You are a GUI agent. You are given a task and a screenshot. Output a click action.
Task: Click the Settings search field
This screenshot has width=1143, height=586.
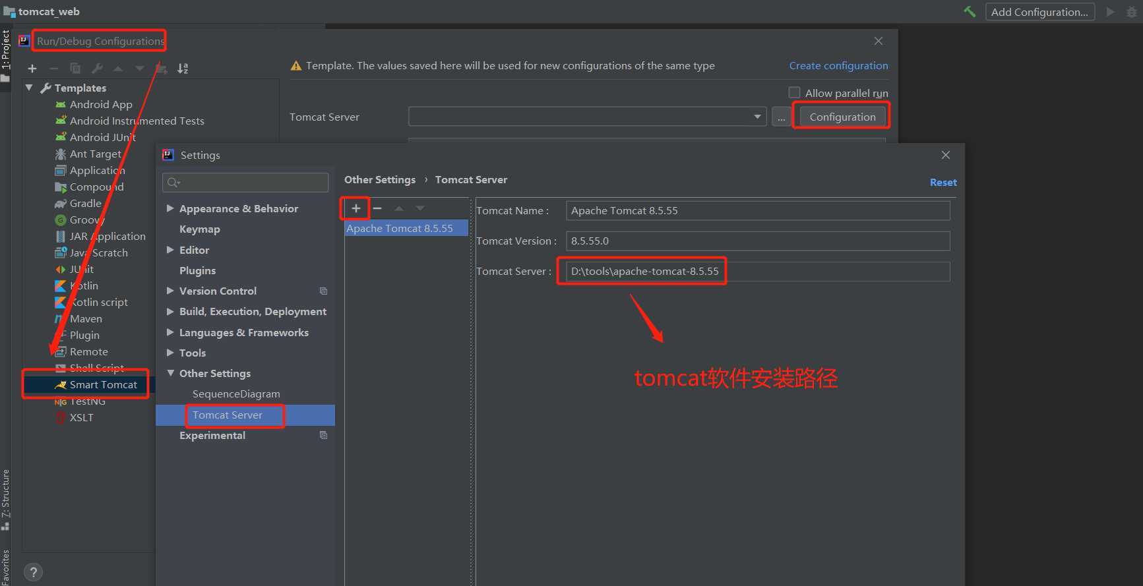tap(245, 183)
